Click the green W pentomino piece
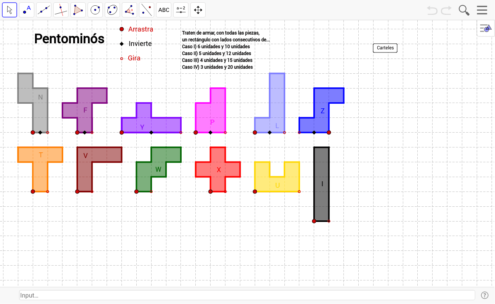Viewport: 495px width, 304px height. pos(159,169)
